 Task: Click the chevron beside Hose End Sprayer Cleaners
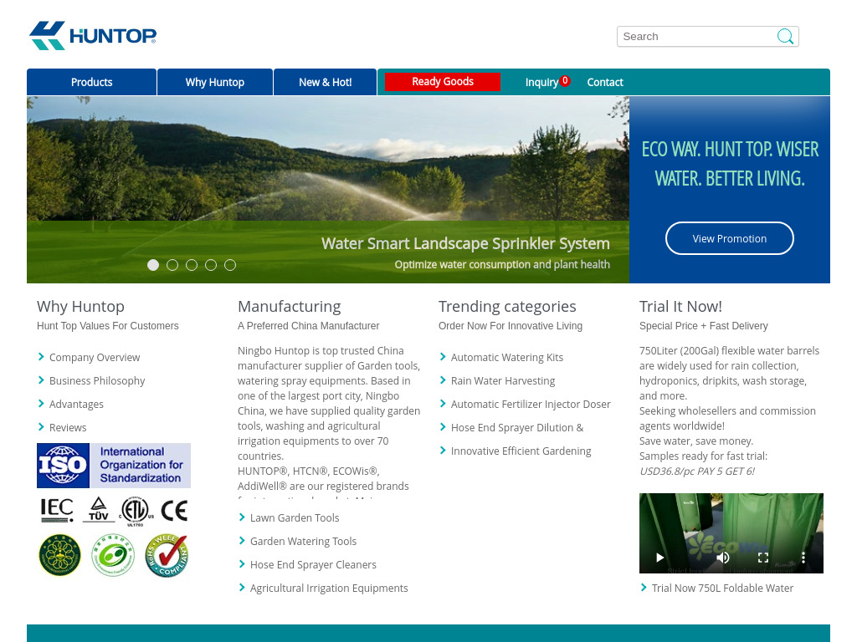[x=242, y=564]
